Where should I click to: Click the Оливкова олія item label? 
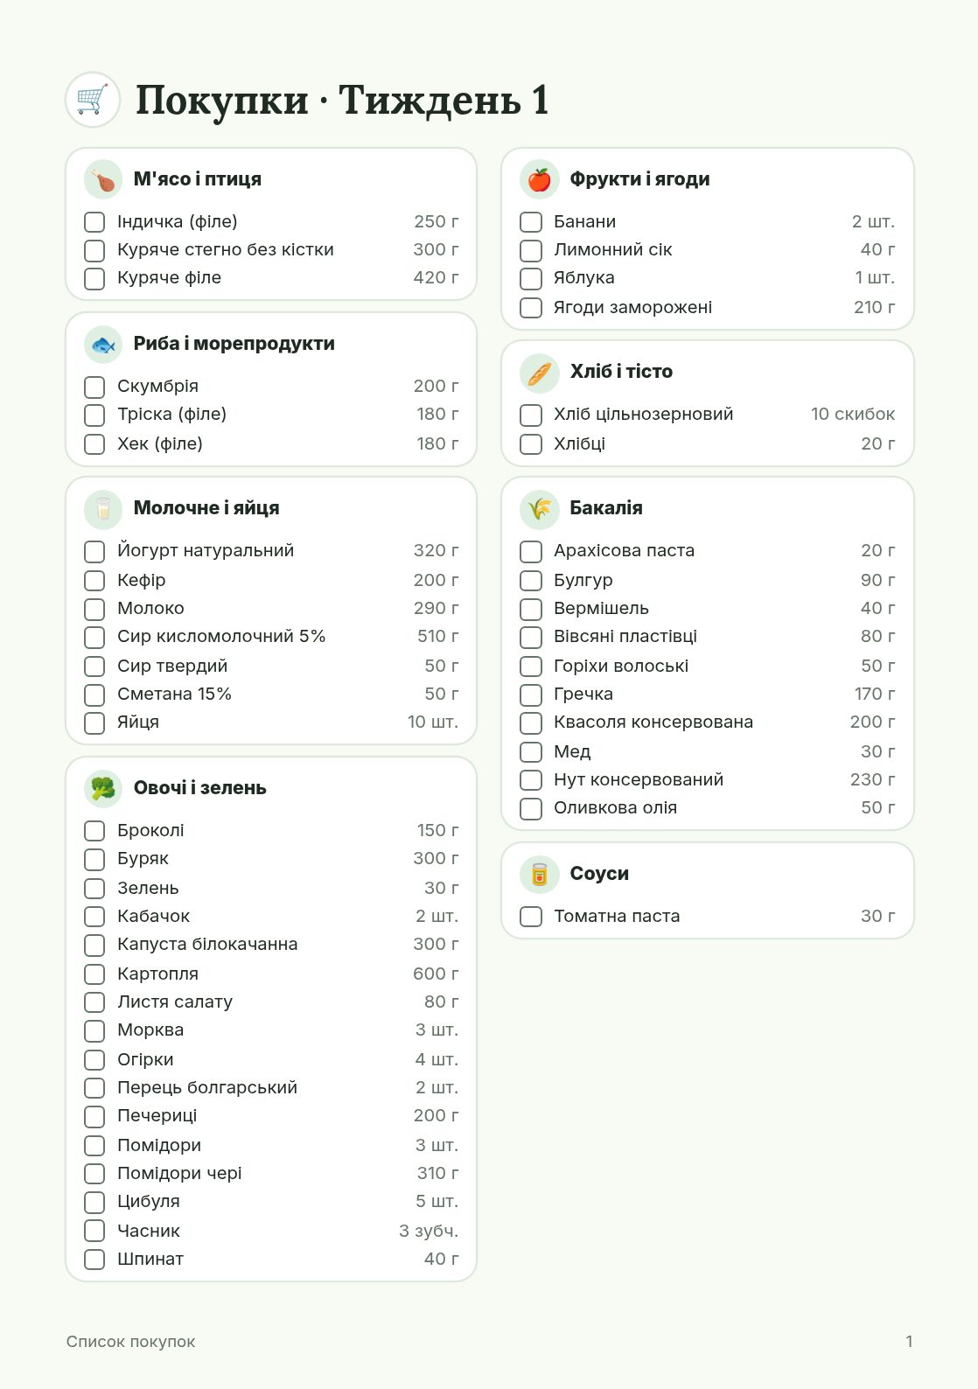click(615, 807)
